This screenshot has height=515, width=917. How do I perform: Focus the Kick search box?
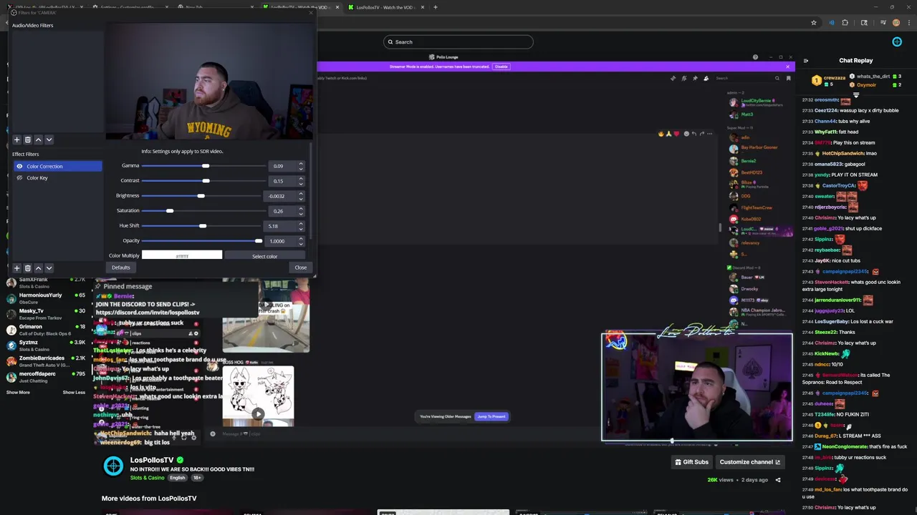point(458,41)
